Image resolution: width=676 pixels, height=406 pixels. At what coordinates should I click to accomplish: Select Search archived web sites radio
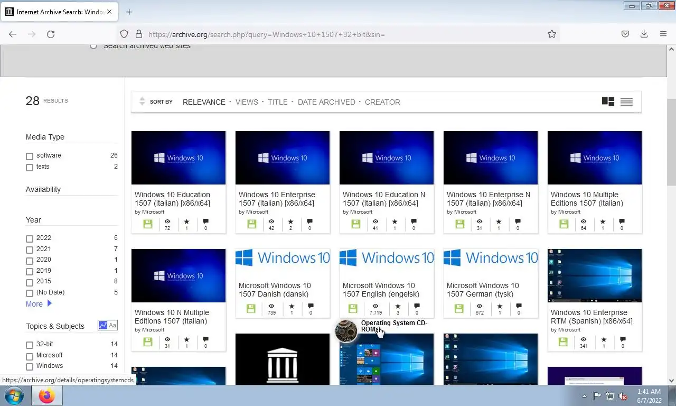[93, 46]
